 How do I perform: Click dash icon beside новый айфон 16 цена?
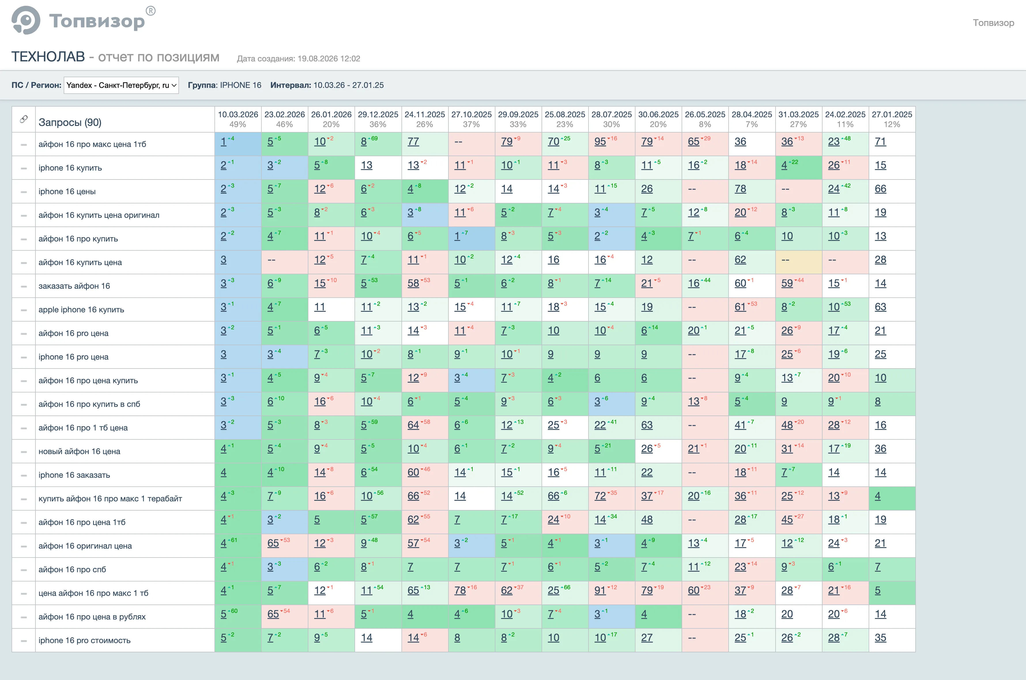(x=24, y=452)
